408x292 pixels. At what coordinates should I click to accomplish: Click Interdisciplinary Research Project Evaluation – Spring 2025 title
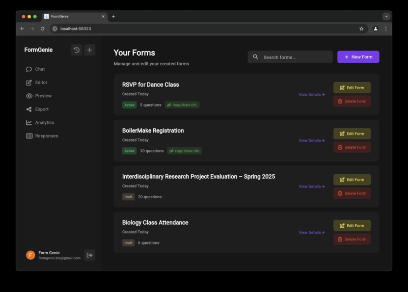[199, 177]
